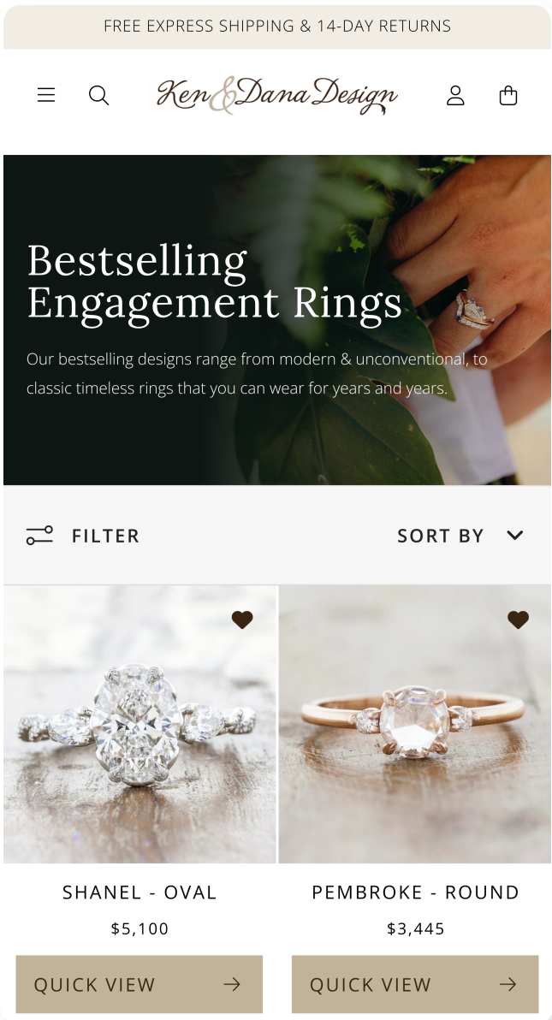Click the filter sliders icon
This screenshot has width=552, height=1020.
pos(39,536)
